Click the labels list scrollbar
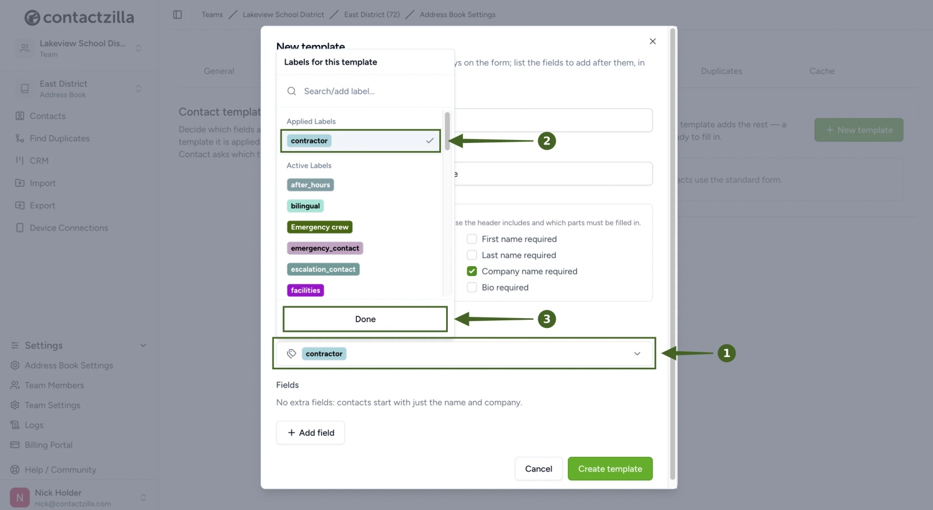The width and height of the screenshot is (933, 510). (x=447, y=131)
